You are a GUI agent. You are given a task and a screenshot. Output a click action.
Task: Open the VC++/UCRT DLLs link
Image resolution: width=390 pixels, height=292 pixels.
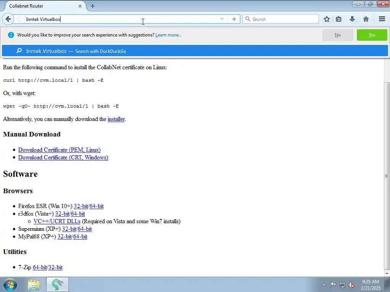(x=57, y=221)
